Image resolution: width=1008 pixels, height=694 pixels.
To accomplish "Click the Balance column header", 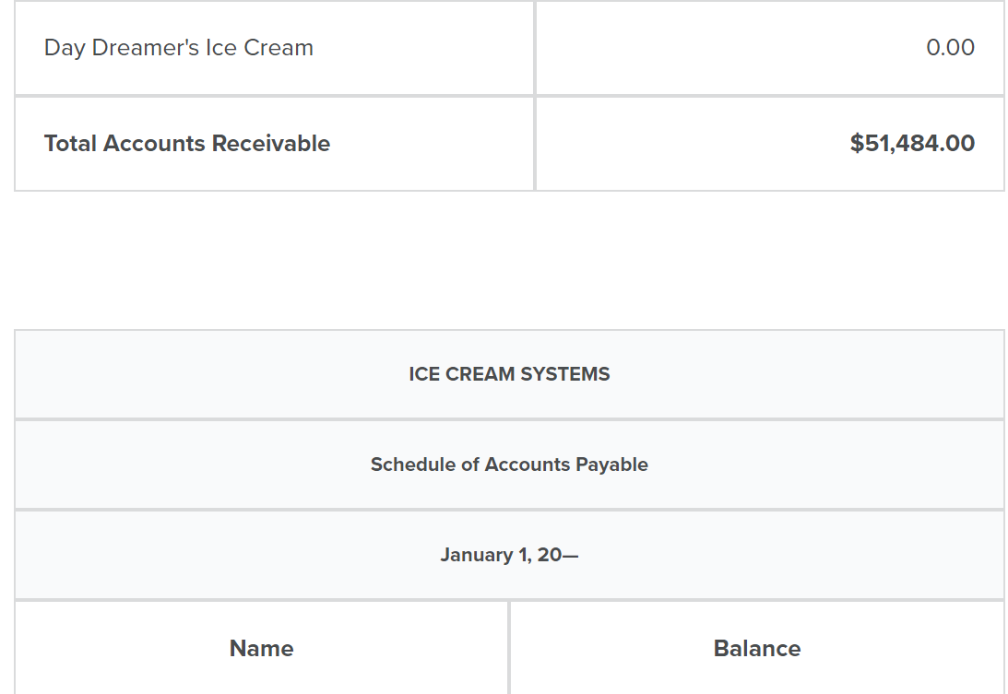I will [757, 649].
